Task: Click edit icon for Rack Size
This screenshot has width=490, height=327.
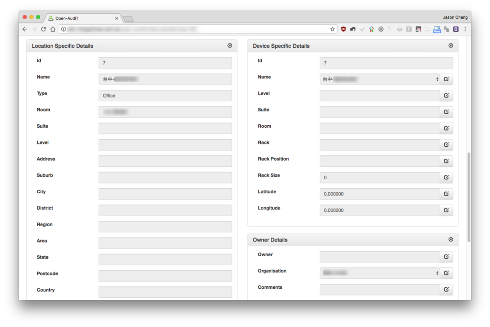Action: [x=446, y=177]
